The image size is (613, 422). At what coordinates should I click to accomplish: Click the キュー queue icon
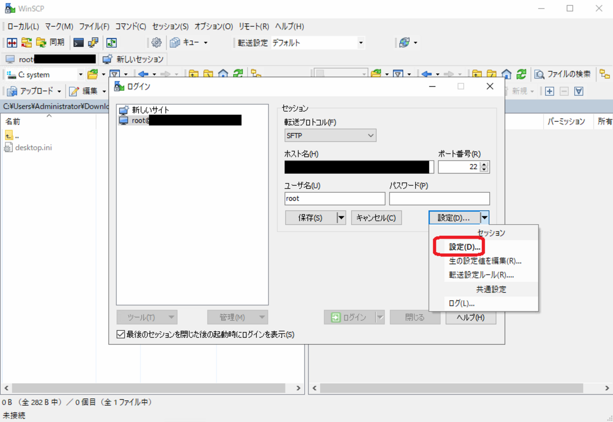[185, 43]
